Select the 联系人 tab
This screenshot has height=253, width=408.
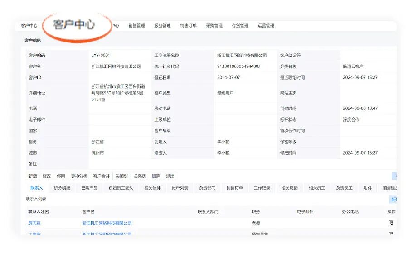(x=36, y=188)
